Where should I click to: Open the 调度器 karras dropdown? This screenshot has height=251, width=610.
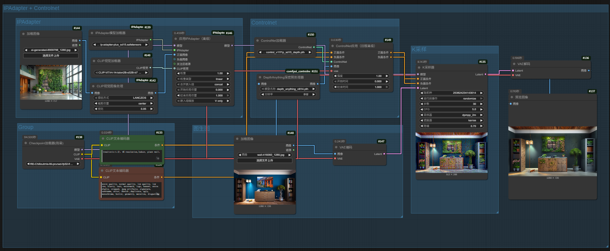tap(452, 120)
